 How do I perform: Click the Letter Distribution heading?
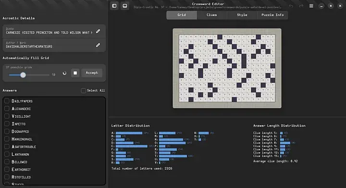[x=130, y=125]
